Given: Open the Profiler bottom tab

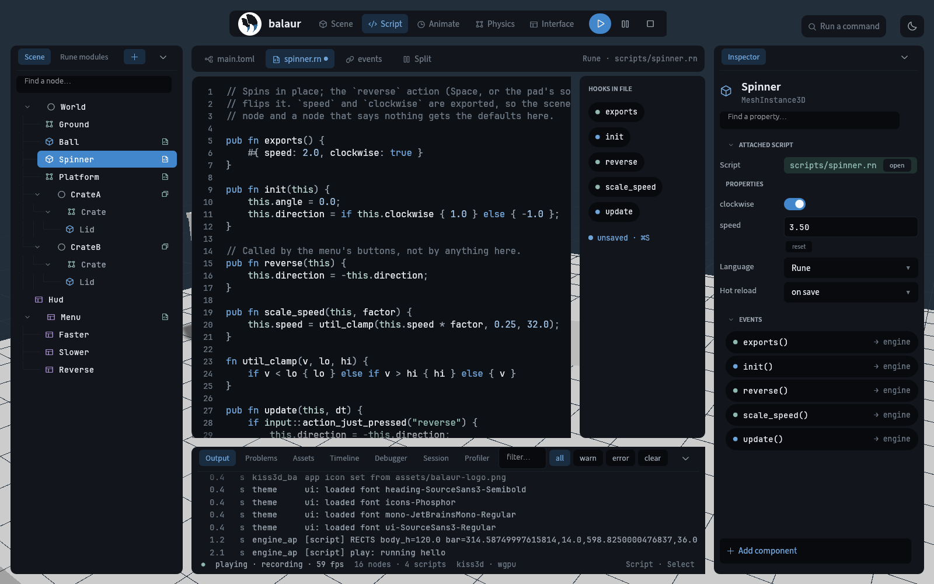Looking at the screenshot, I should (x=477, y=458).
